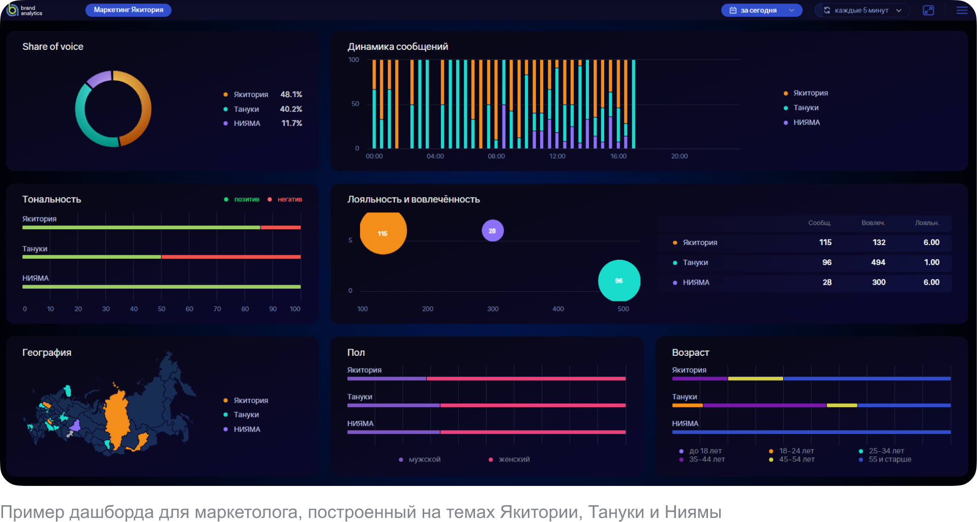The height and width of the screenshot is (522, 977).
Task: Toggle Тануки in Share of voice legend
Action: tap(241, 109)
